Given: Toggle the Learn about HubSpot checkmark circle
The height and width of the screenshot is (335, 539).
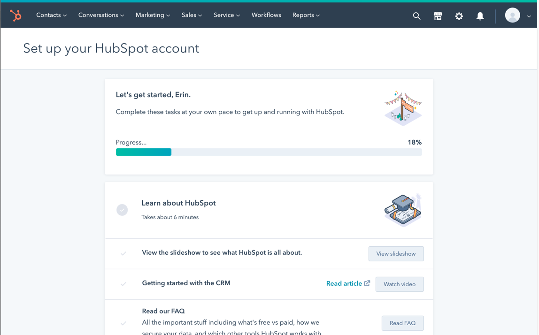Looking at the screenshot, I should tap(122, 210).
